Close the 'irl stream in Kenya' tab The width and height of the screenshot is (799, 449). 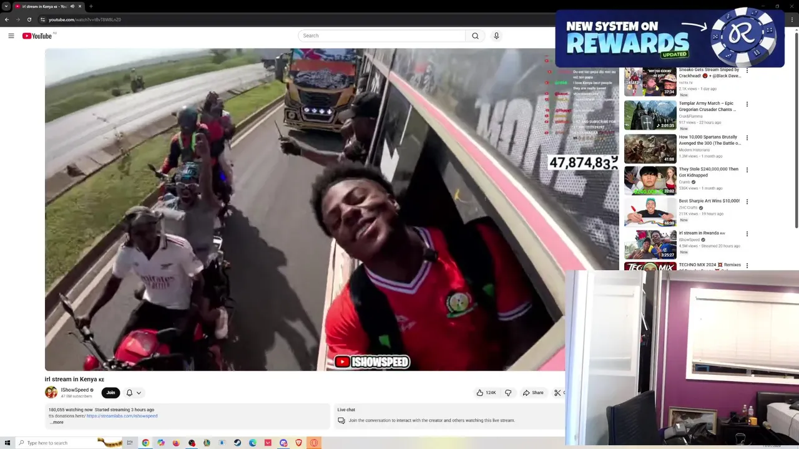80,6
